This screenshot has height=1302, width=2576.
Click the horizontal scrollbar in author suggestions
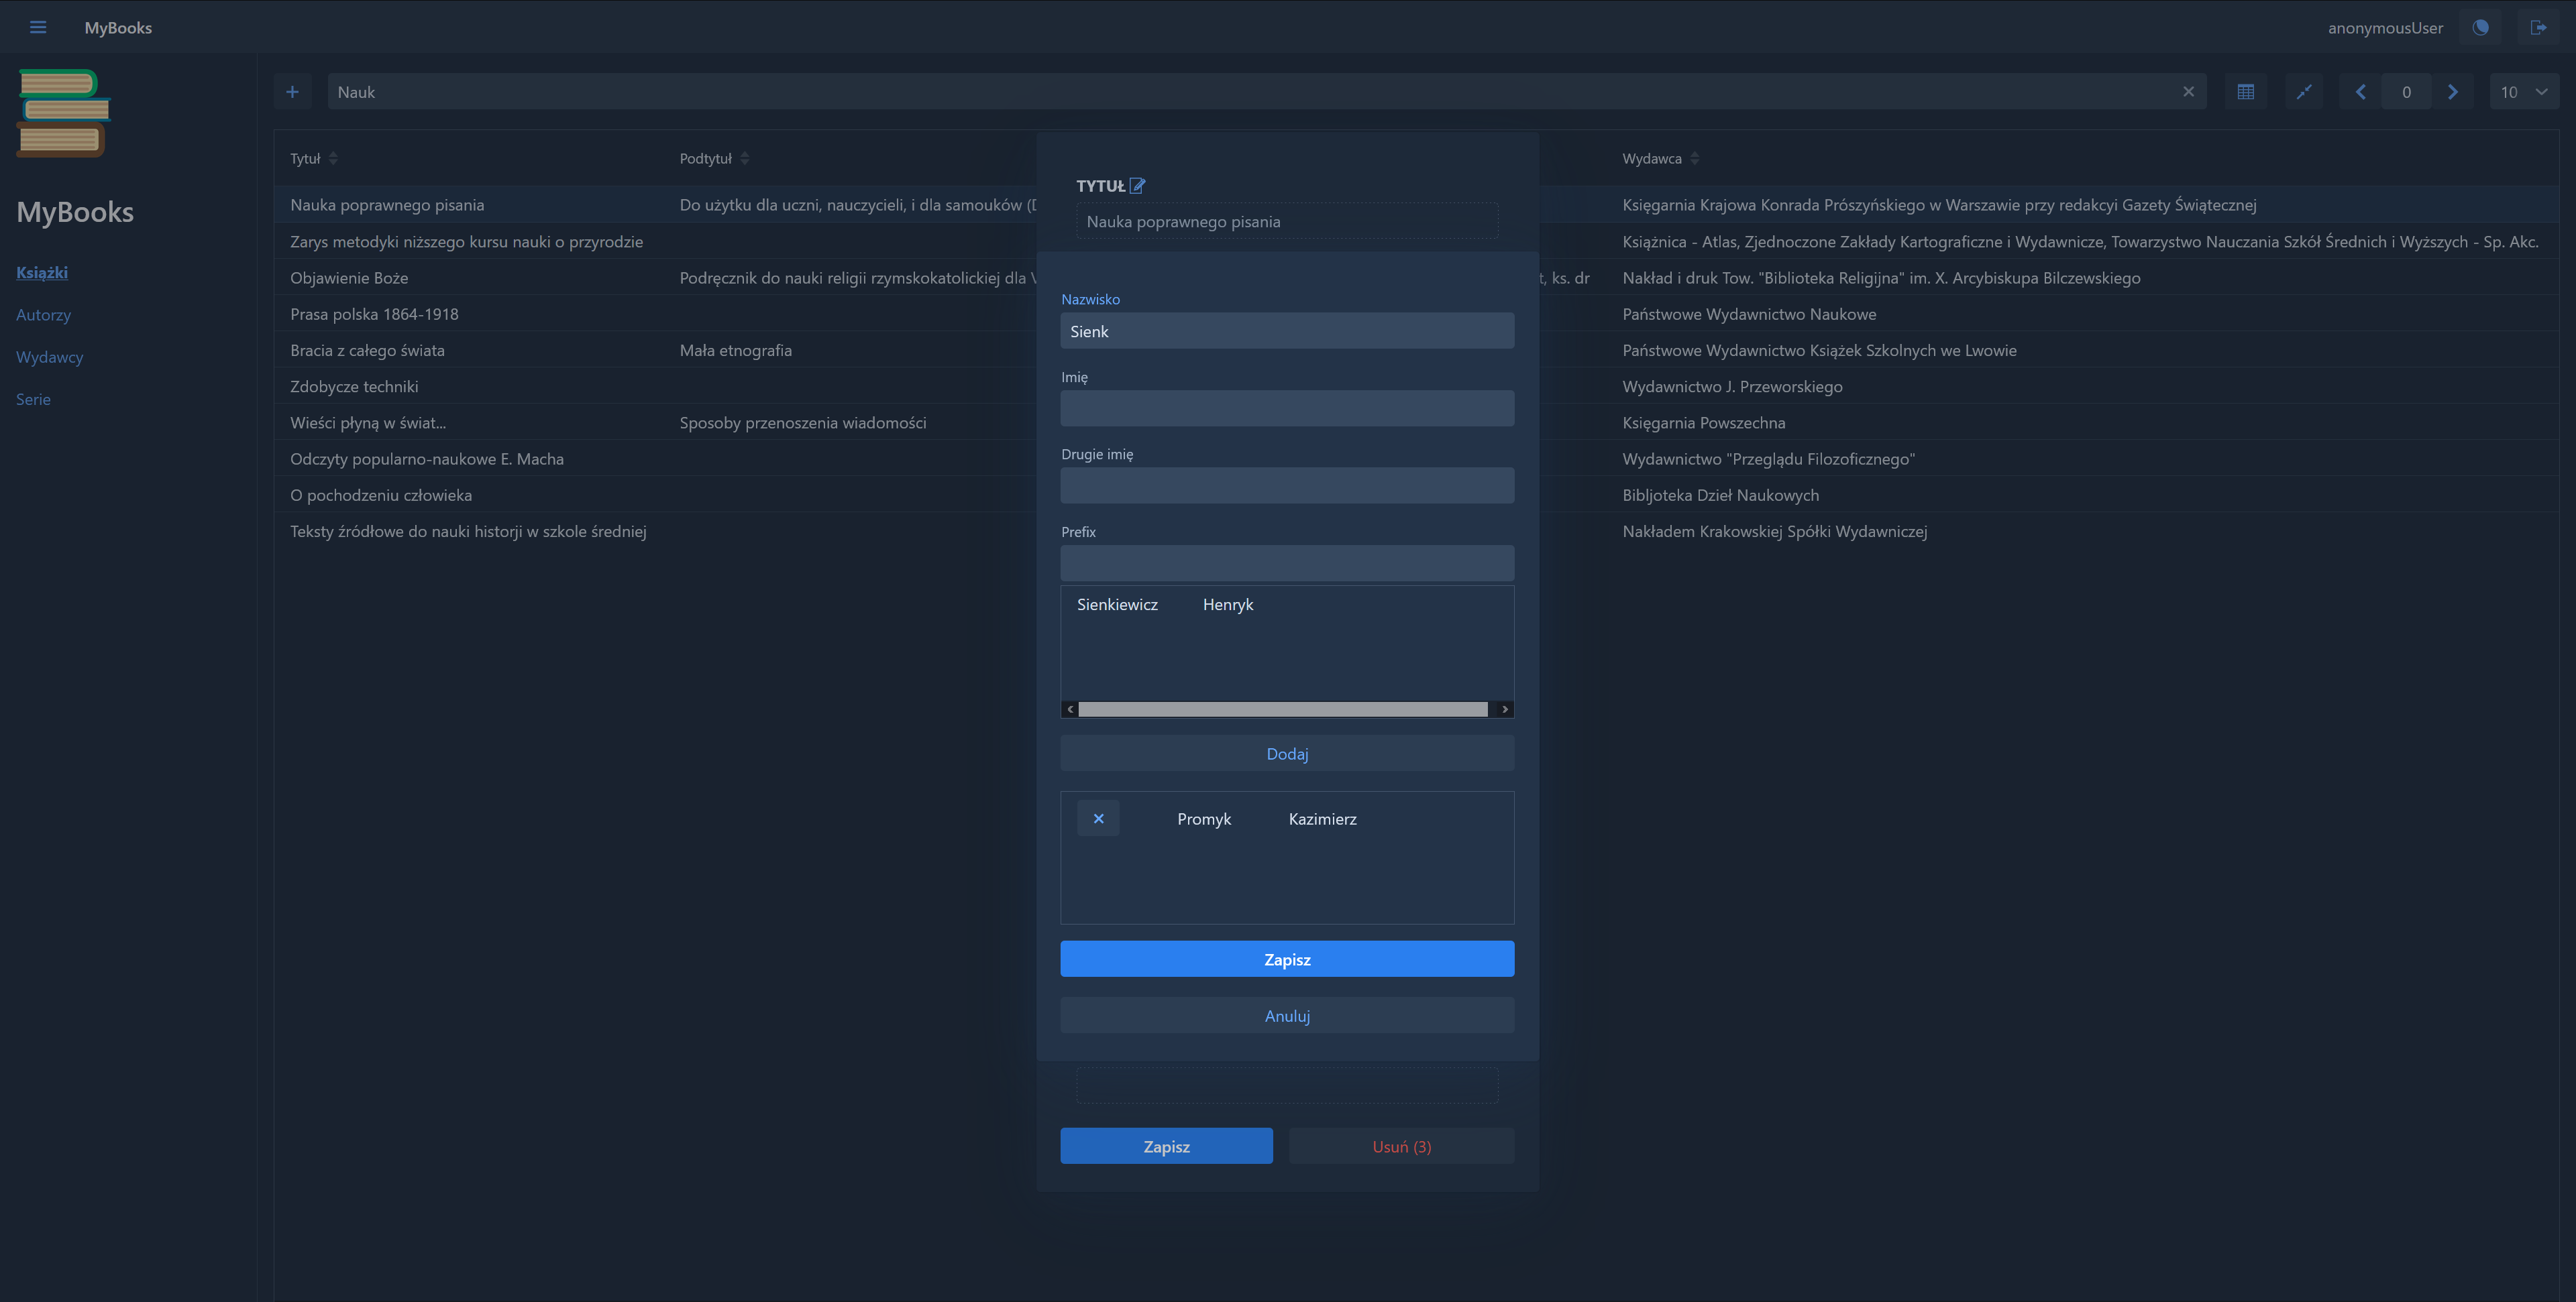[1282, 709]
